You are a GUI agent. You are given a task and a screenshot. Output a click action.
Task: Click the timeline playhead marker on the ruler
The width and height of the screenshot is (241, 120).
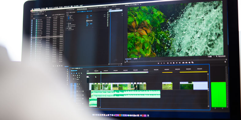101,72
